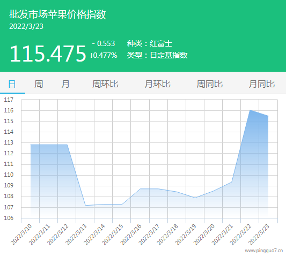Click the 2022/3/16 x-axis date label
The width and height of the screenshot is (286, 257).
point(131,235)
